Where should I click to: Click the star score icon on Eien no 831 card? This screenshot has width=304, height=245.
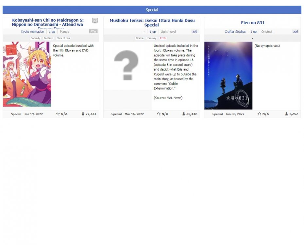tap(260, 114)
